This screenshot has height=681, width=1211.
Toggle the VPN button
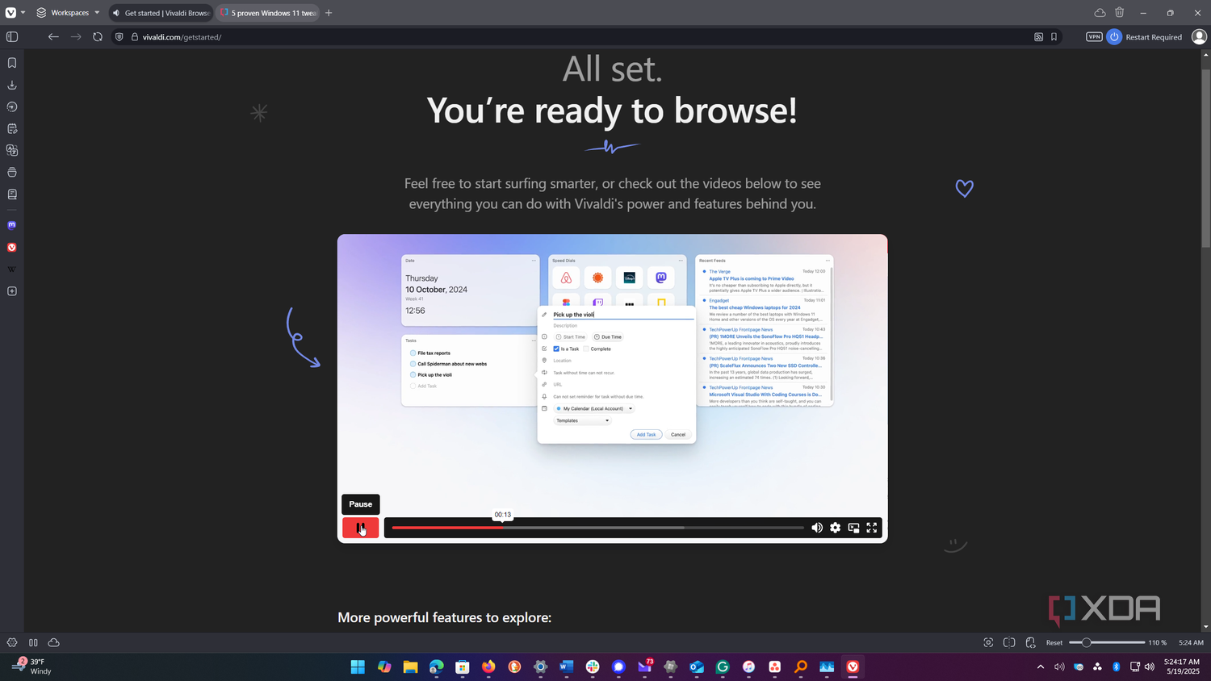coord(1094,37)
